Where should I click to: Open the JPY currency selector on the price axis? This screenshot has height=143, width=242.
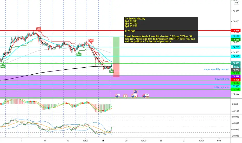(236, 3)
